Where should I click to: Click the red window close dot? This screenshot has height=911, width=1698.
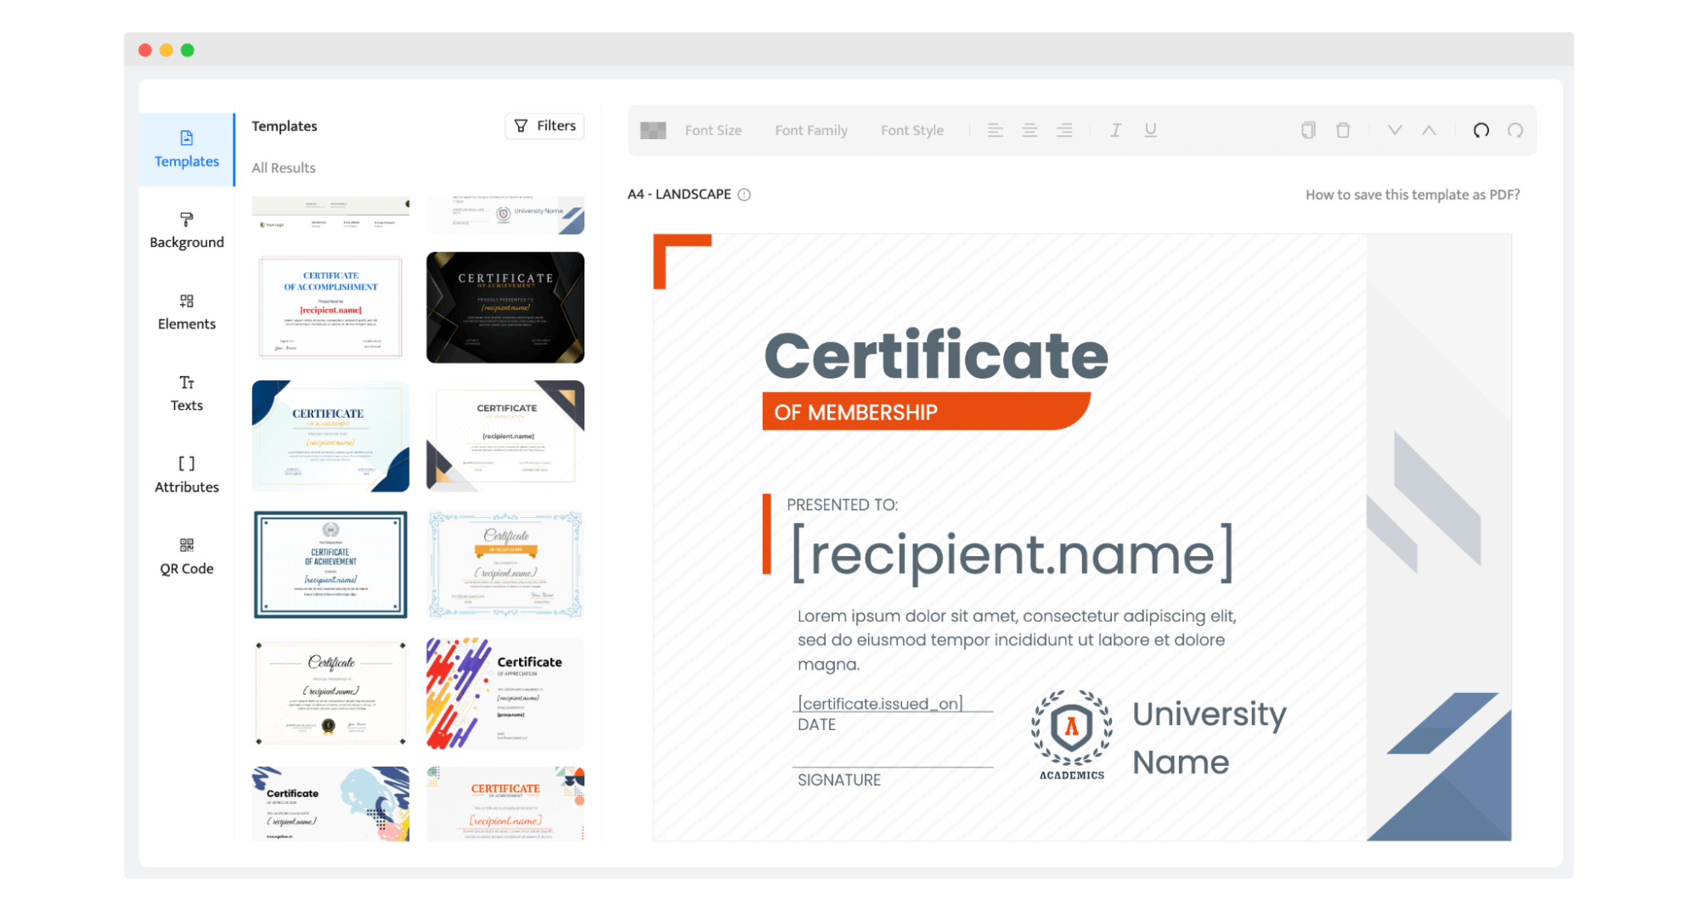pos(145,50)
